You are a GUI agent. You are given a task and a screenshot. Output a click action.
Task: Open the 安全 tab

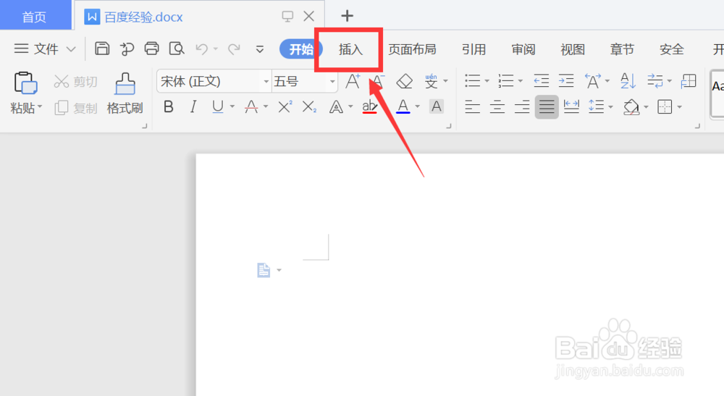pyautogui.click(x=671, y=49)
